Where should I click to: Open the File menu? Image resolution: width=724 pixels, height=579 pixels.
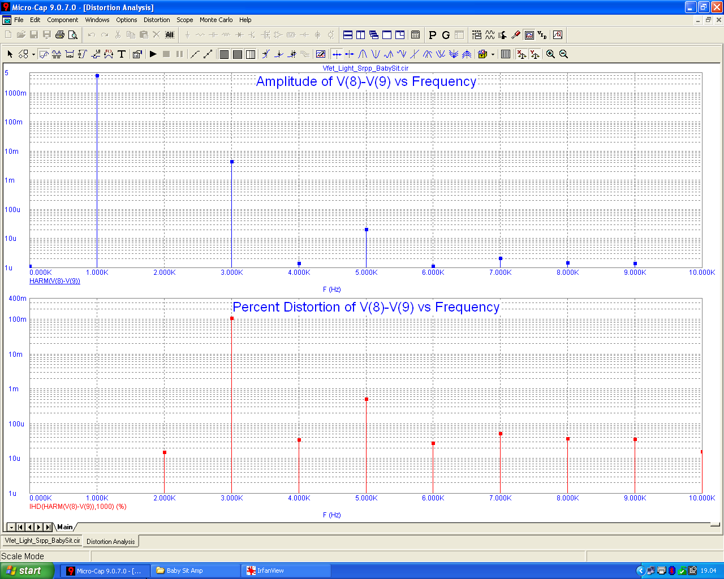(x=19, y=20)
